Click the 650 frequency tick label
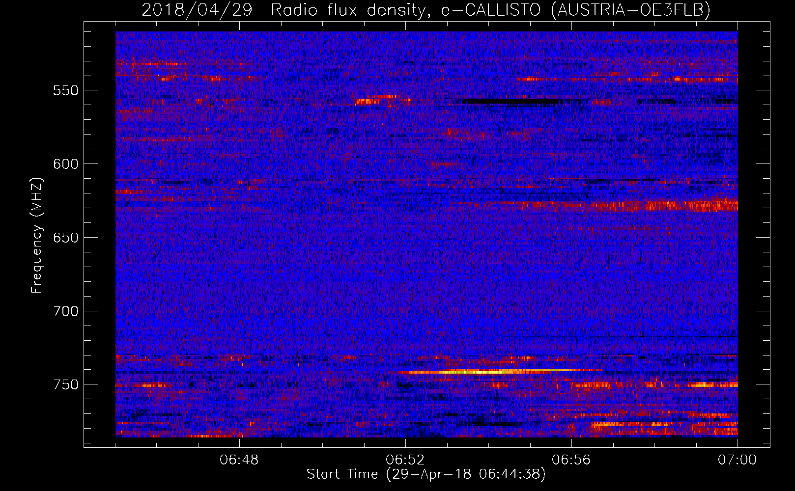The image size is (795, 491). tap(66, 238)
